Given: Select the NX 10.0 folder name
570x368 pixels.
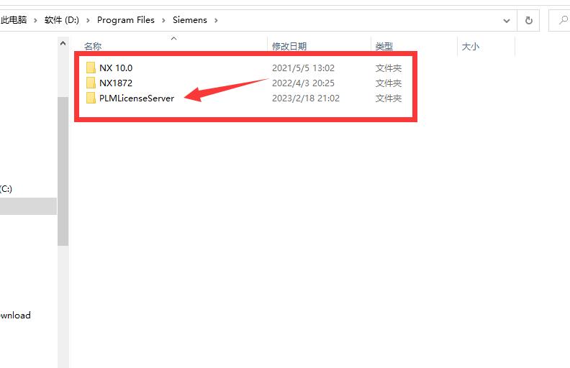Looking at the screenshot, I should pyautogui.click(x=116, y=68).
